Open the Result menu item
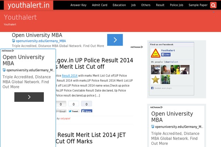 160,5
